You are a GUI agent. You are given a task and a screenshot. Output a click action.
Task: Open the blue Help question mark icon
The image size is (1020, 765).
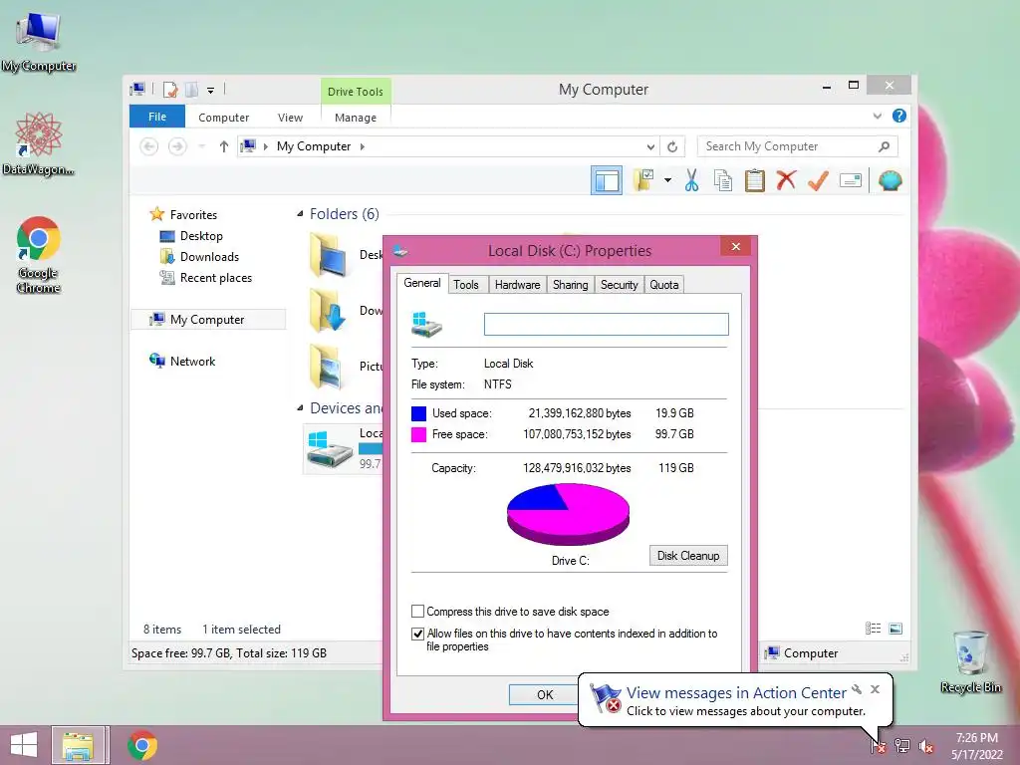point(899,116)
